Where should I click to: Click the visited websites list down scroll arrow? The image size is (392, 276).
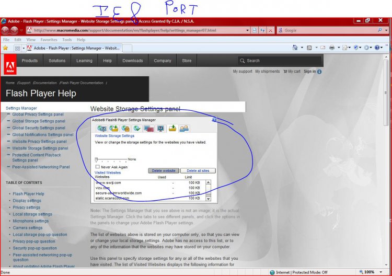pos(208,199)
